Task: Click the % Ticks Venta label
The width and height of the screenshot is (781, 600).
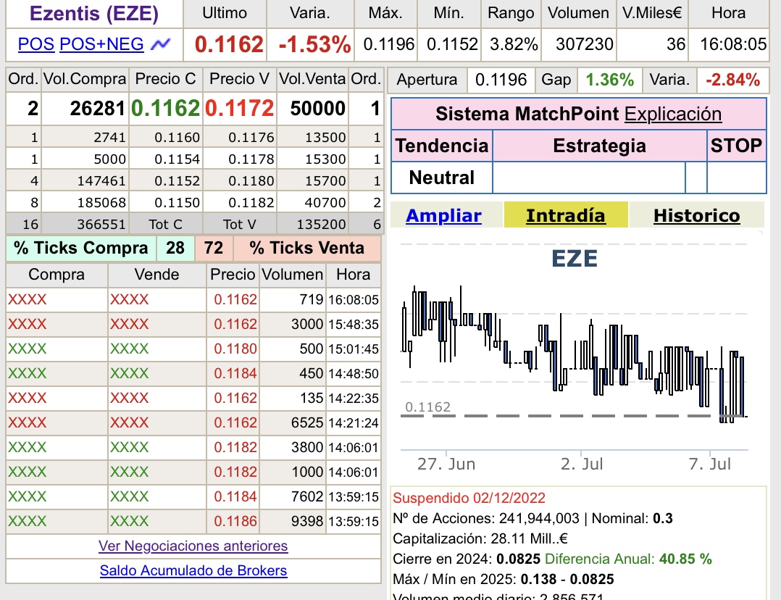Action: tap(307, 248)
